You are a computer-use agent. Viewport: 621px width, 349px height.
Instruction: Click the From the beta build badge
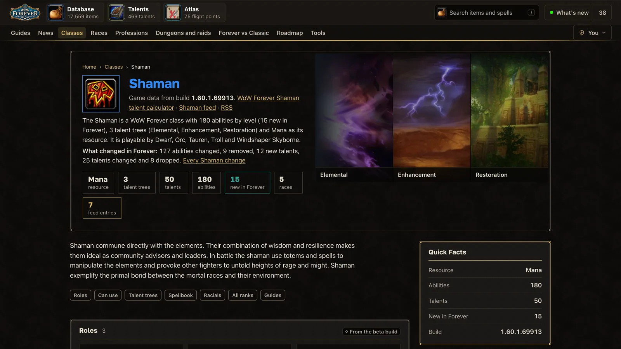point(371,332)
